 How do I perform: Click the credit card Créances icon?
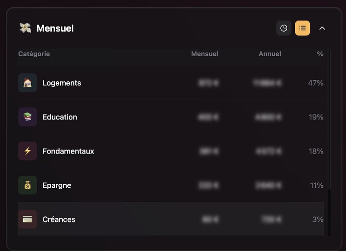coord(28,219)
